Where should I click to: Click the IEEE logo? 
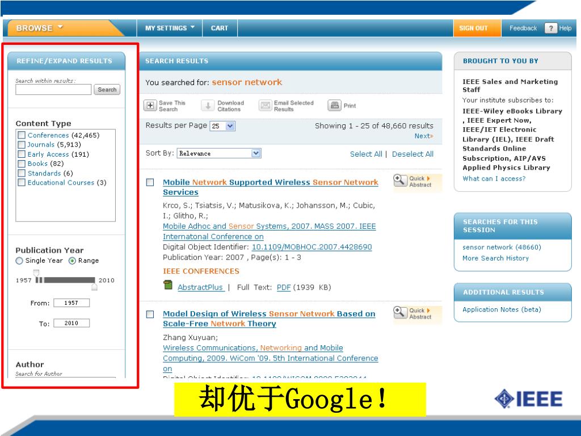tap(528, 399)
